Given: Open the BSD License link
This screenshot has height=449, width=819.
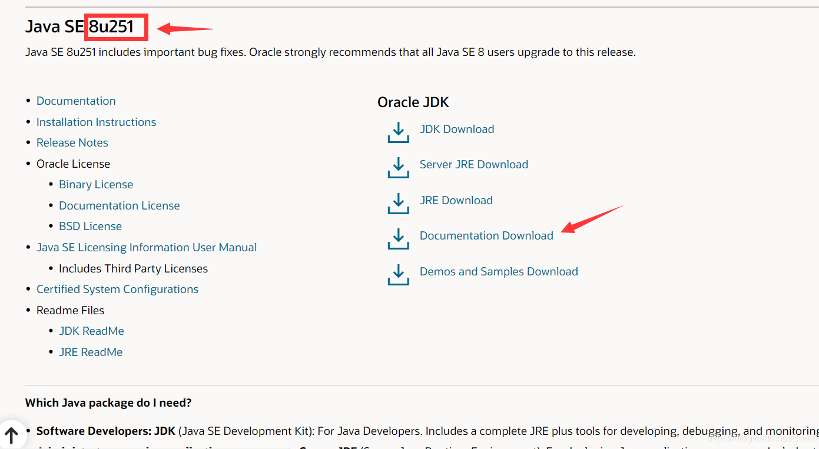Looking at the screenshot, I should coord(90,226).
